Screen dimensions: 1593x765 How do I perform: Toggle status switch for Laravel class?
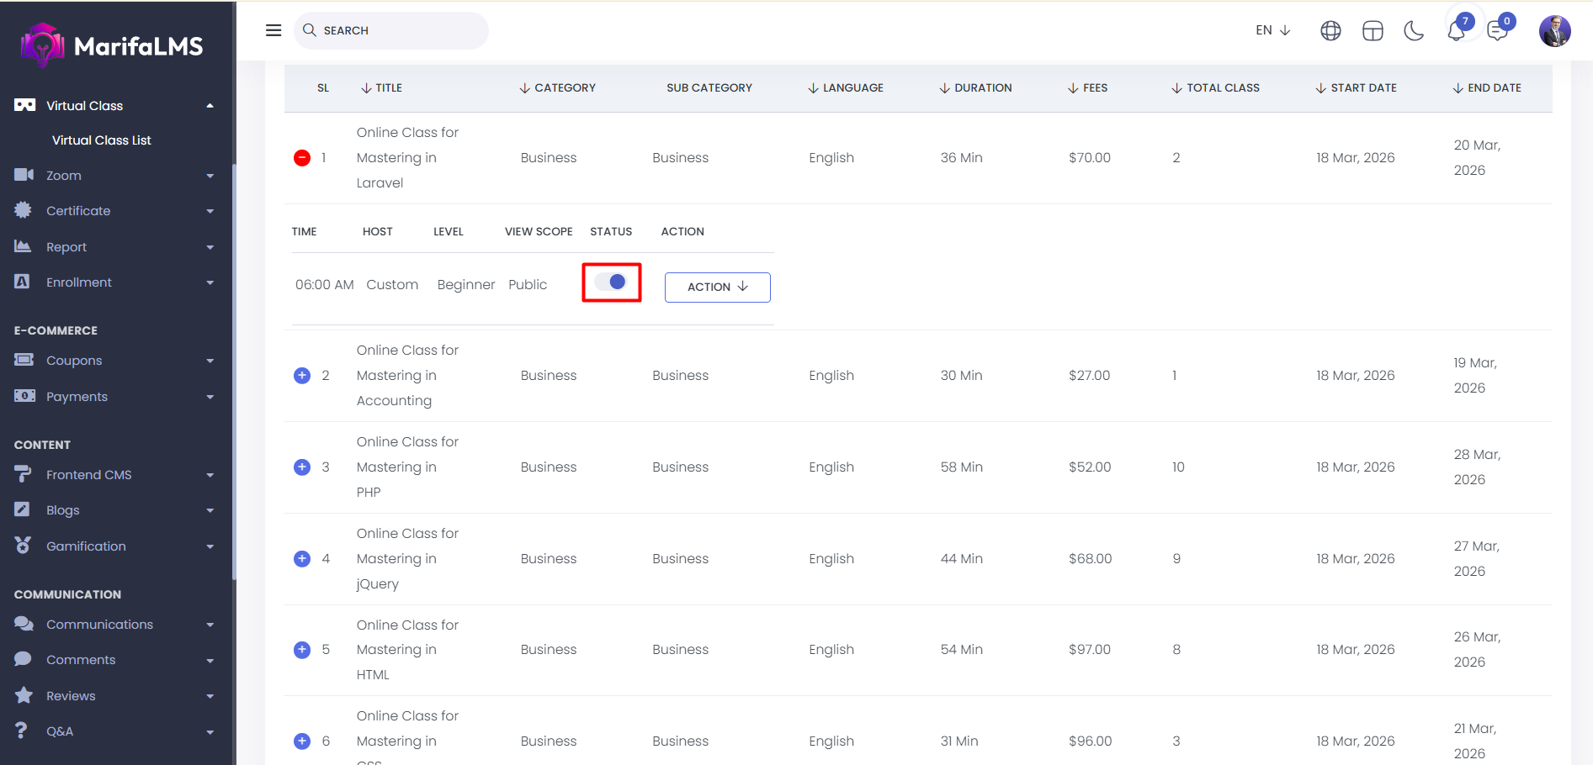click(611, 282)
